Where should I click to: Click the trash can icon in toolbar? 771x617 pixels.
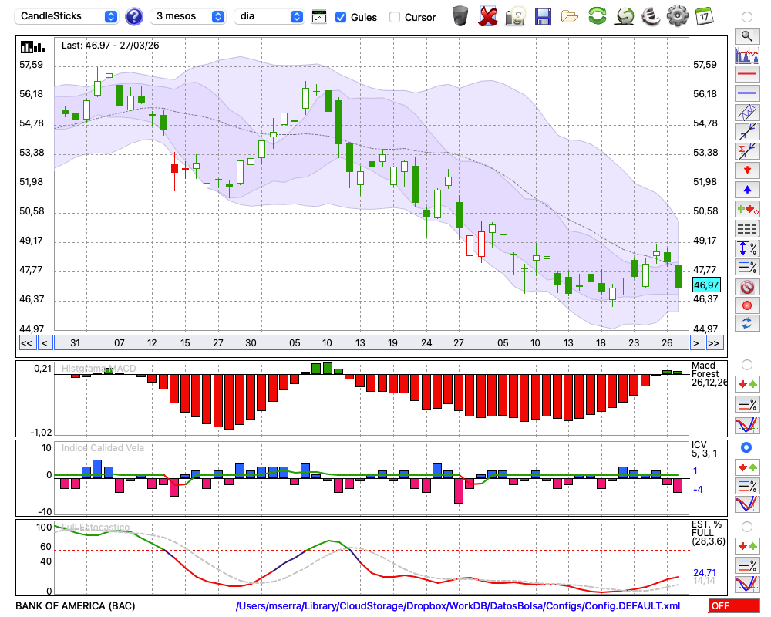(x=460, y=16)
